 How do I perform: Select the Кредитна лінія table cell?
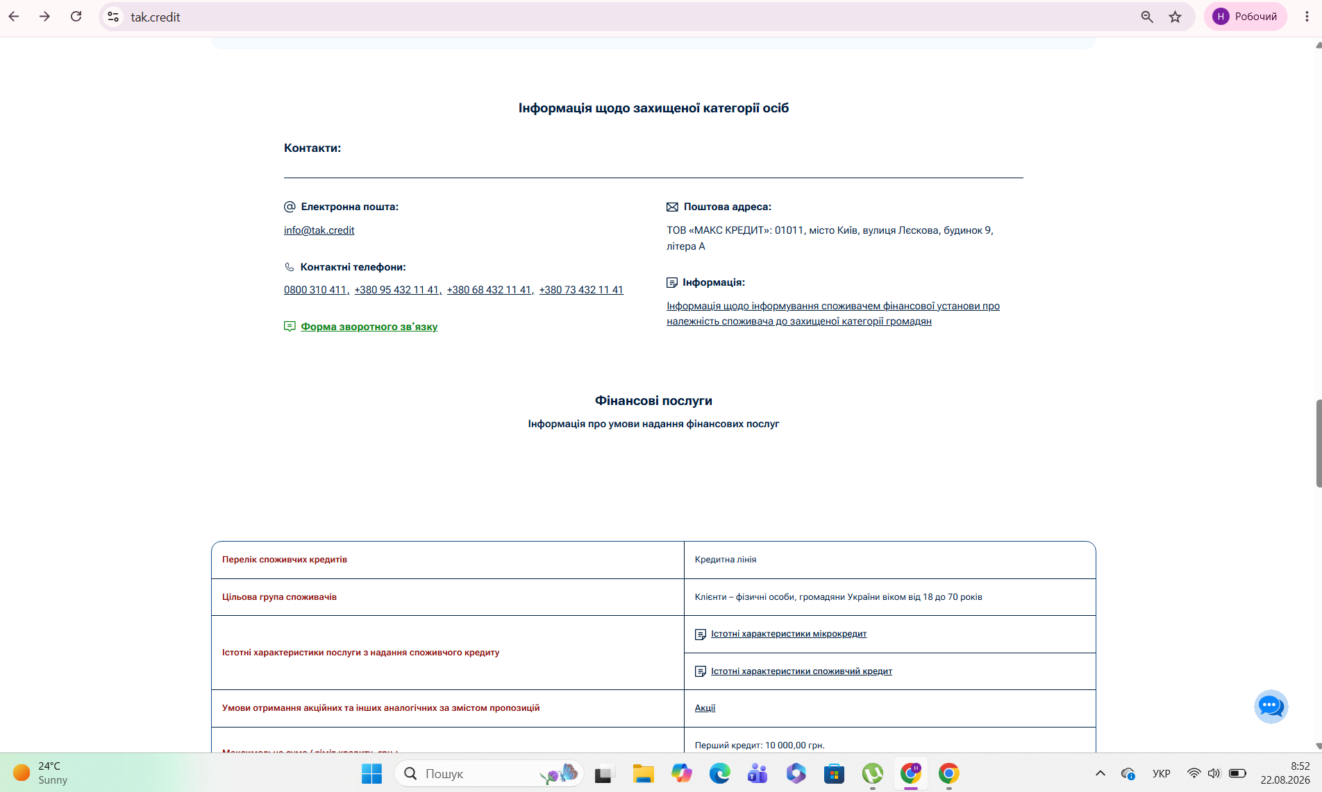click(x=889, y=560)
